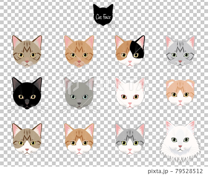Click the gray tabby cat with white muzzle

click(x=130, y=139)
